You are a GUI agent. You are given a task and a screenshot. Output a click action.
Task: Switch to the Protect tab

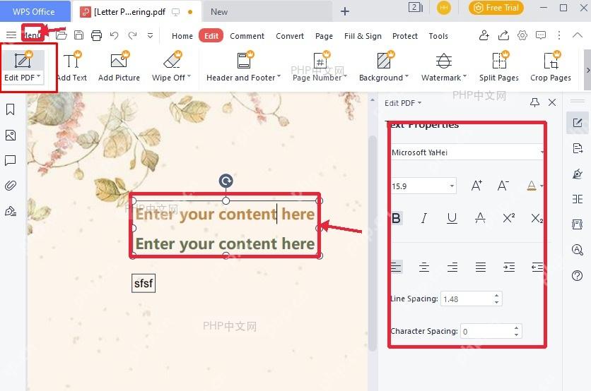pos(405,36)
